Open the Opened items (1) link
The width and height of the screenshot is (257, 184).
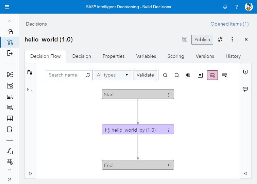(x=229, y=24)
